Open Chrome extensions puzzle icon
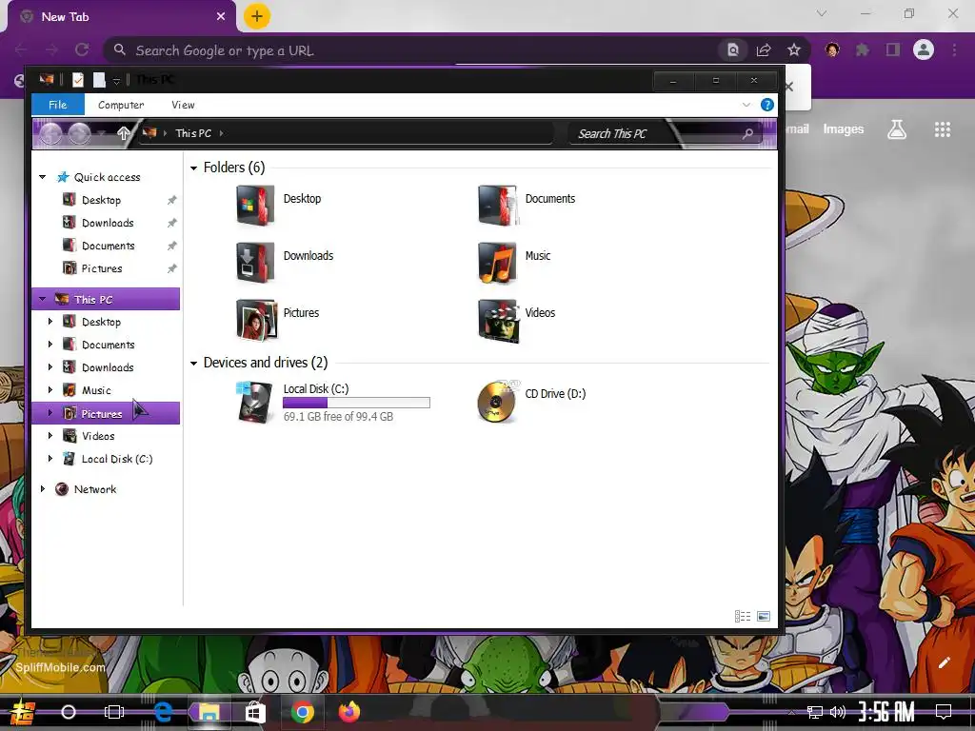The image size is (975, 731). coord(862,49)
